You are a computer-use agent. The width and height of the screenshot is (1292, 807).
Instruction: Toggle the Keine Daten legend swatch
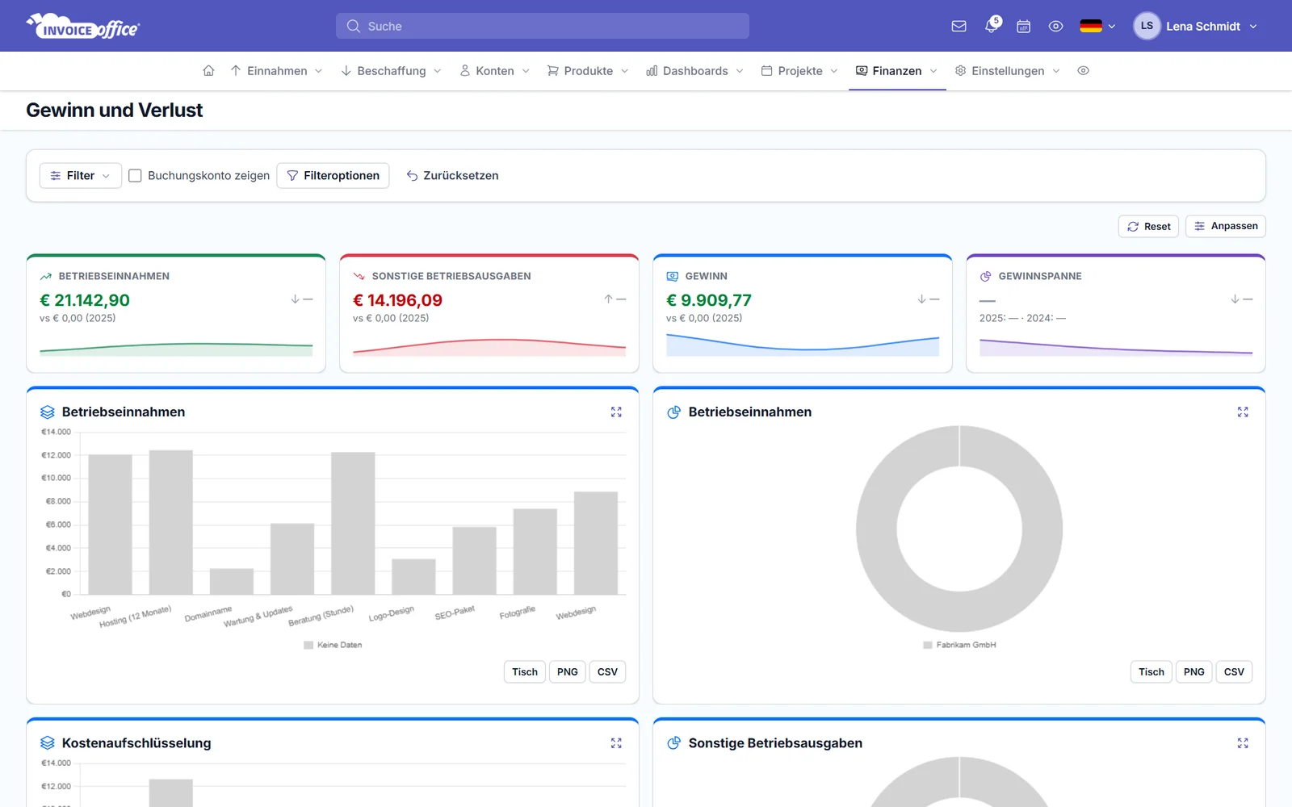click(x=308, y=646)
